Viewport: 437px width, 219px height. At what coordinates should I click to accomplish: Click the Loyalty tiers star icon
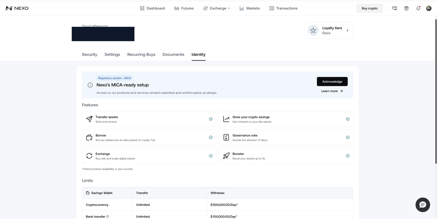coord(313,30)
